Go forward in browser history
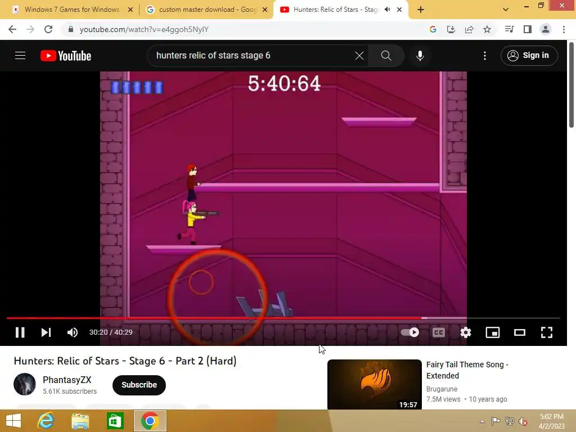Image resolution: width=576 pixels, height=432 pixels. click(30, 29)
